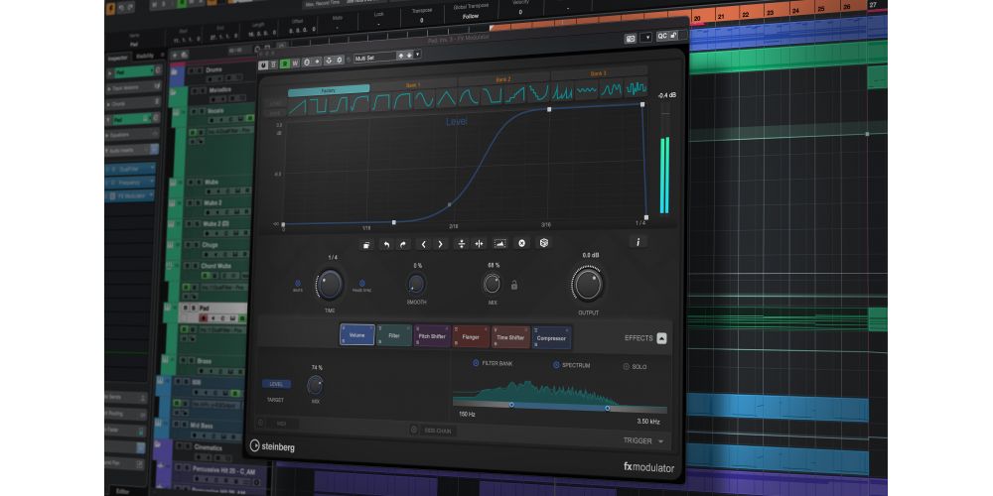This screenshot has width=993, height=496.
Task: Click the copy curve icon below the graph
Action: tap(366, 244)
